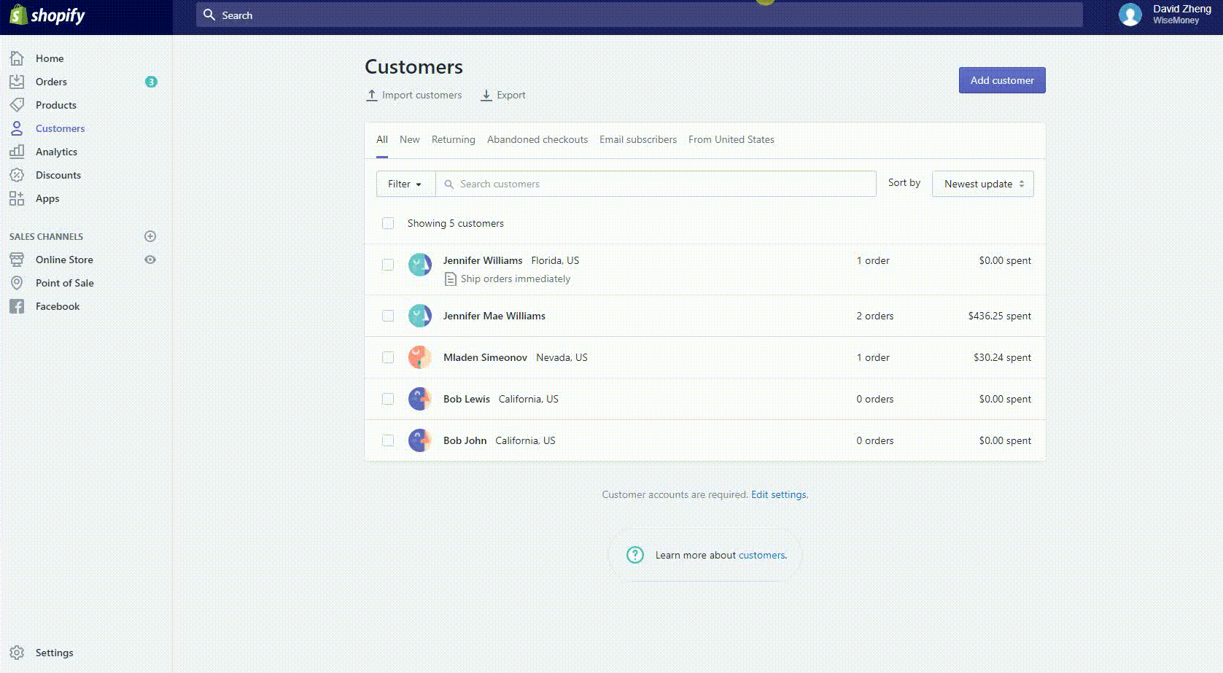Switch to the All tab
The height and width of the screenshot is (673, 1223).
coord(382,139)
